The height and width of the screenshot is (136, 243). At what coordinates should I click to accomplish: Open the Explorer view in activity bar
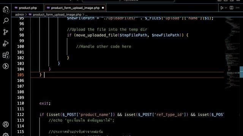point(6,9)
